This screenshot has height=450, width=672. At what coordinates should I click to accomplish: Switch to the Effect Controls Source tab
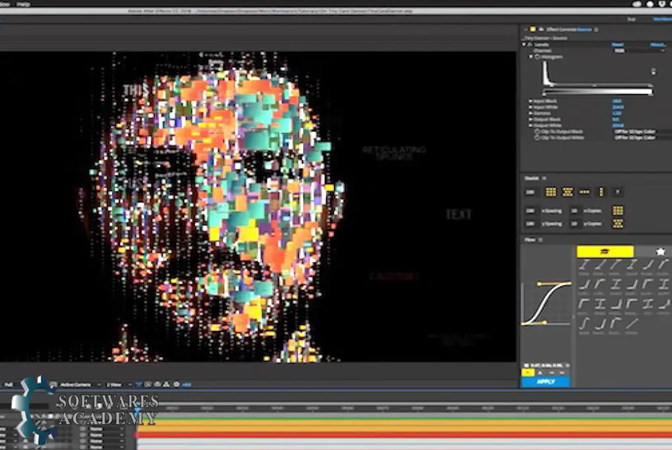pos(569,30)
